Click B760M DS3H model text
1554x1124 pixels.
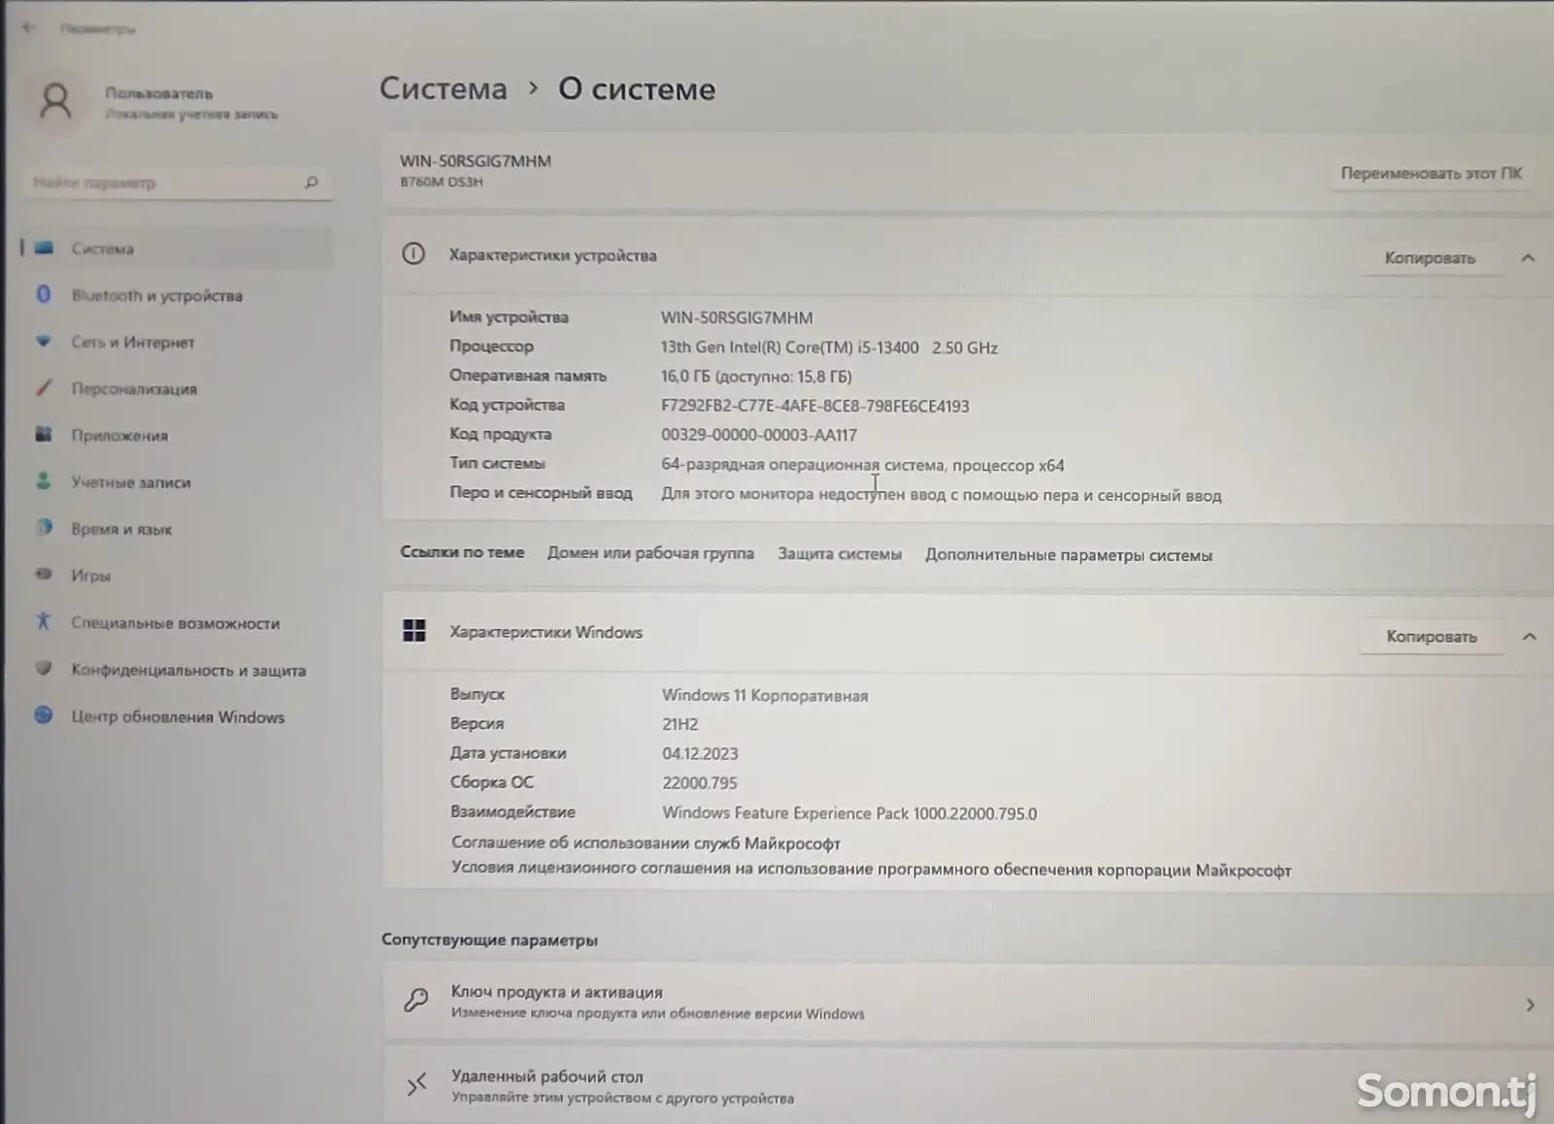click(441, 182)
